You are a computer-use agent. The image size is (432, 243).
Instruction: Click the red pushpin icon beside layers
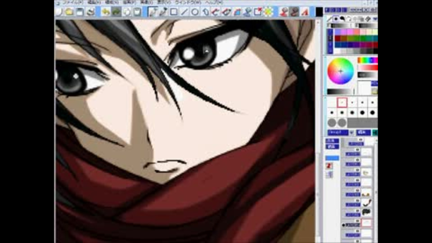pyautogui.click(x=329, y=166)
